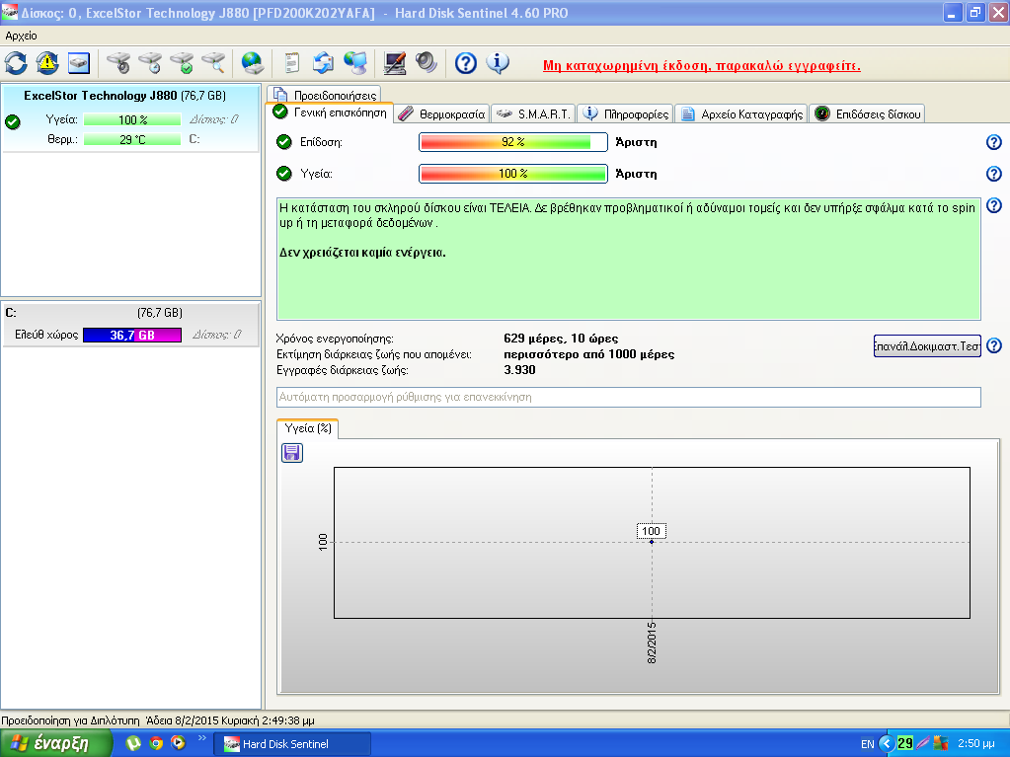The width and height of the screenshot is (1010, 757).
Task: Click the Αυτόματη προσαρμογή ρύθμισης text field
Action: pyautogui.click(x=629, y=397)
